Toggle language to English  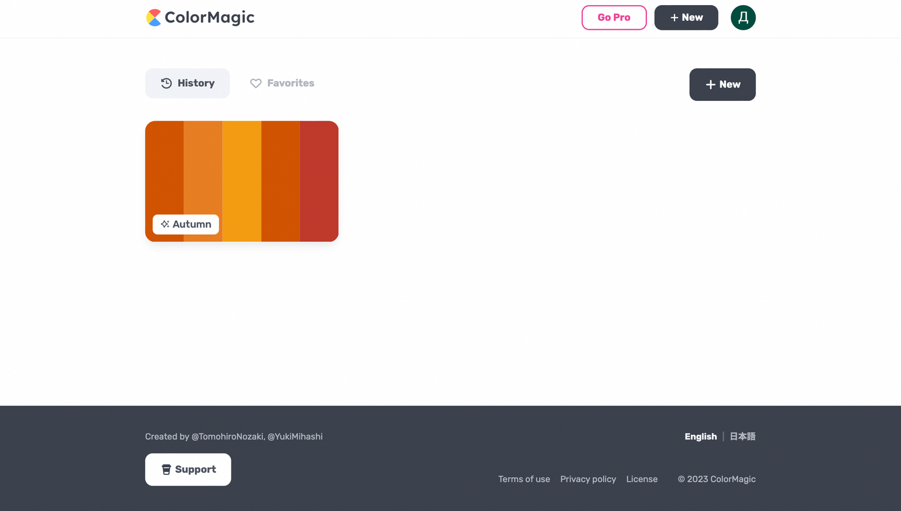[701, 436]
